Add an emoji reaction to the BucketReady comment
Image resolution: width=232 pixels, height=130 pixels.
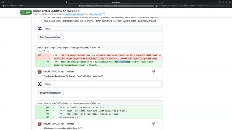(154, 71)
